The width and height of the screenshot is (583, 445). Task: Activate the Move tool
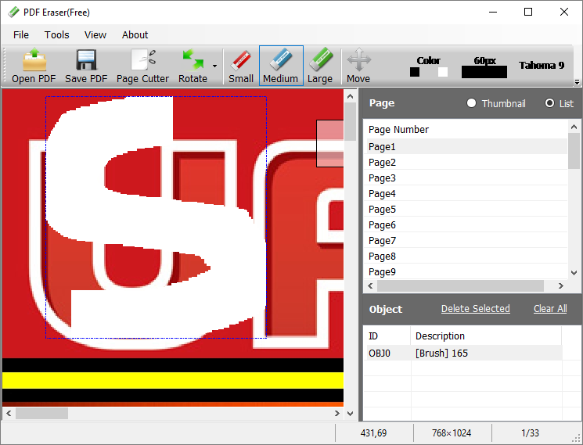tap(358, 66)
